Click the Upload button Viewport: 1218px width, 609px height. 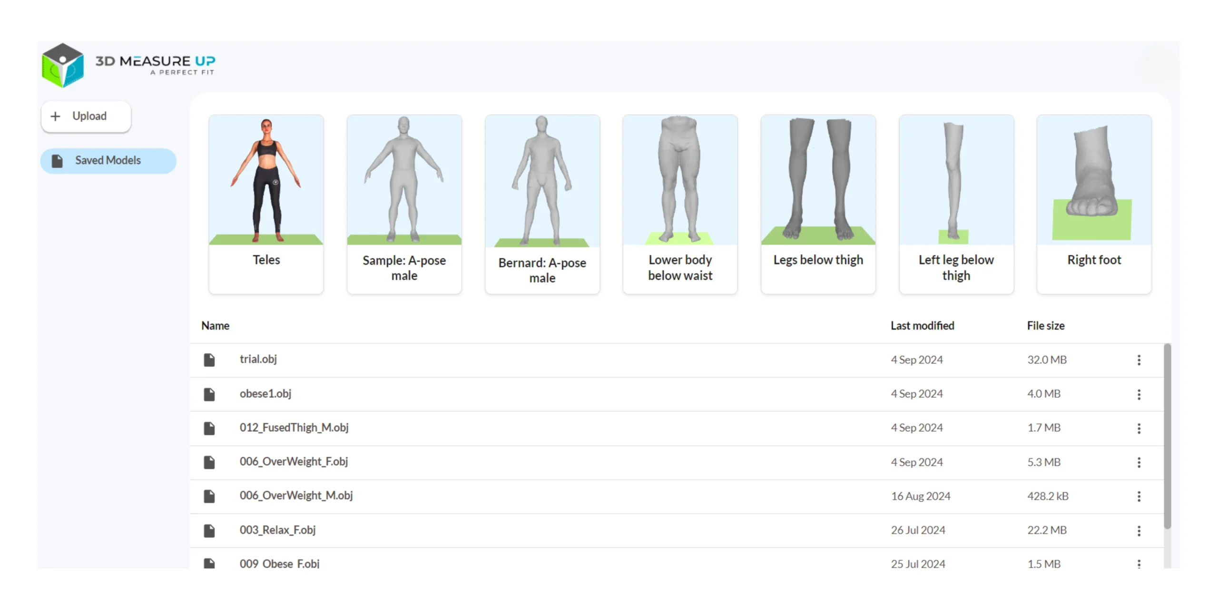tap(86, 116)
